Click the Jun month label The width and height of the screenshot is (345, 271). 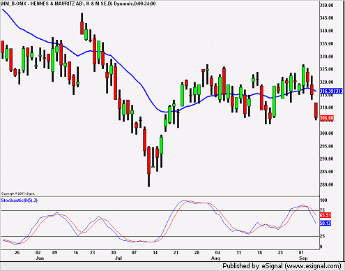click(40, 258)
